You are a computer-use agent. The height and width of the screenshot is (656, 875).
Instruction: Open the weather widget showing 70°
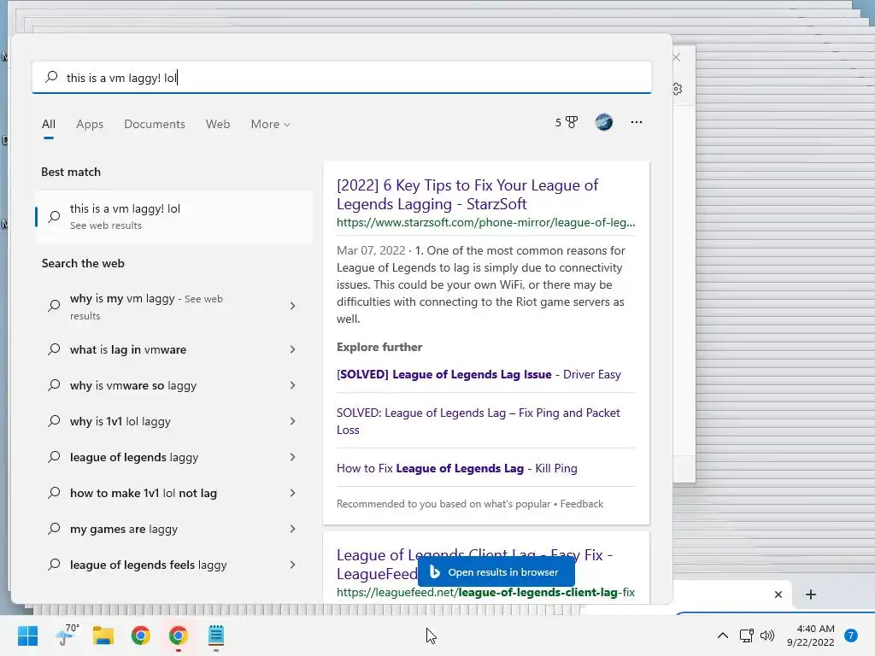point(68,635)
